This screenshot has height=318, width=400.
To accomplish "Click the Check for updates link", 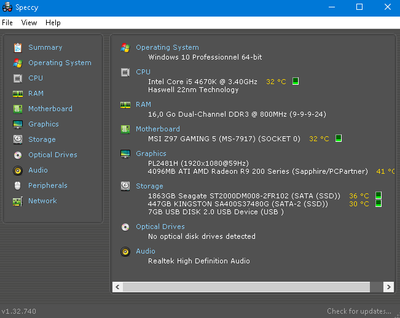I will point(359,311).
